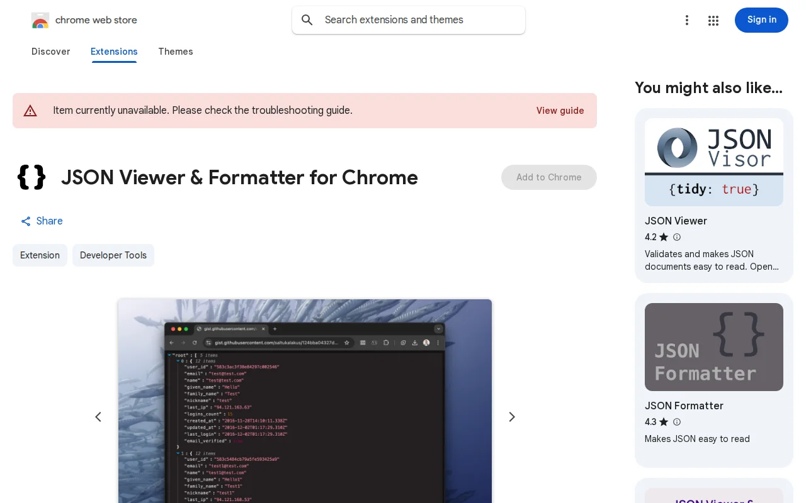
Task: Click 'Makes JSON easy to read' description
Action: (x=697, y=439)
